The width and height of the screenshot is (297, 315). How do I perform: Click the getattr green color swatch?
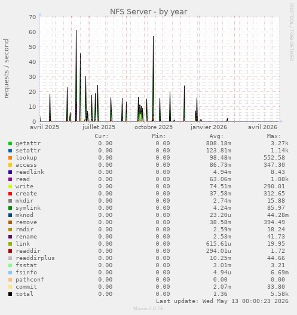coord(10,143)
